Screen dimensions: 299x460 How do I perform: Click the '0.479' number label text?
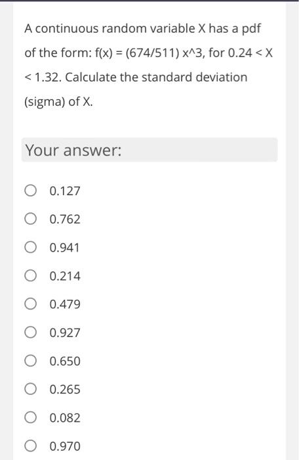65,304
